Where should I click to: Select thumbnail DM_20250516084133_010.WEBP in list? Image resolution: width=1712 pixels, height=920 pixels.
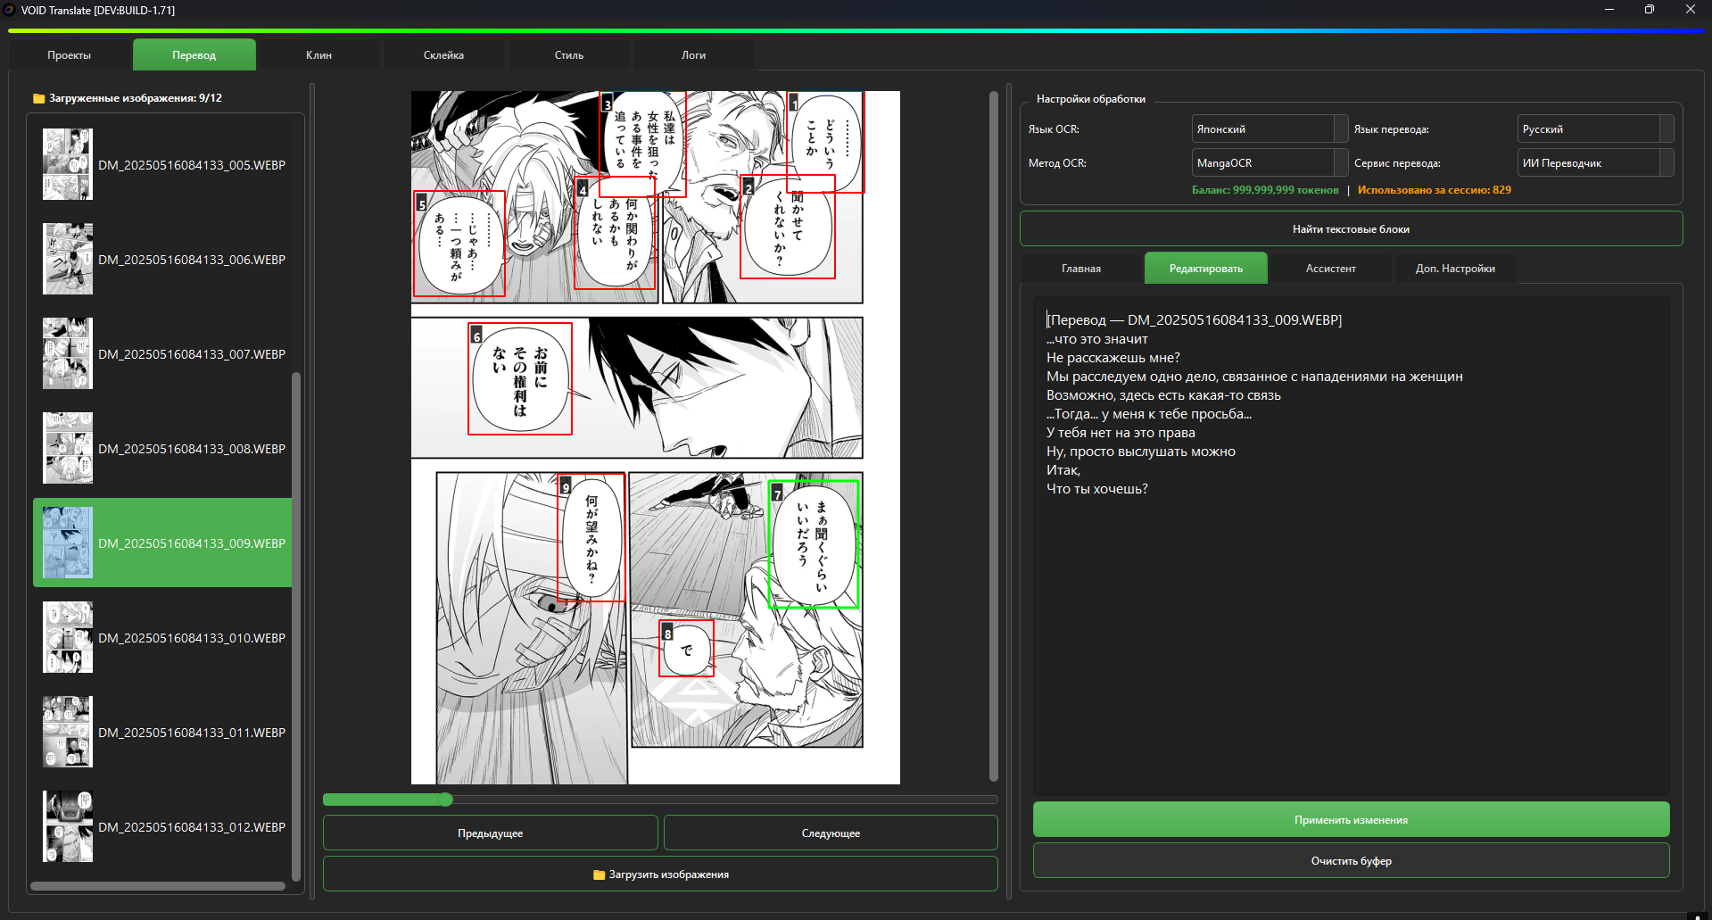pos(162,637)
